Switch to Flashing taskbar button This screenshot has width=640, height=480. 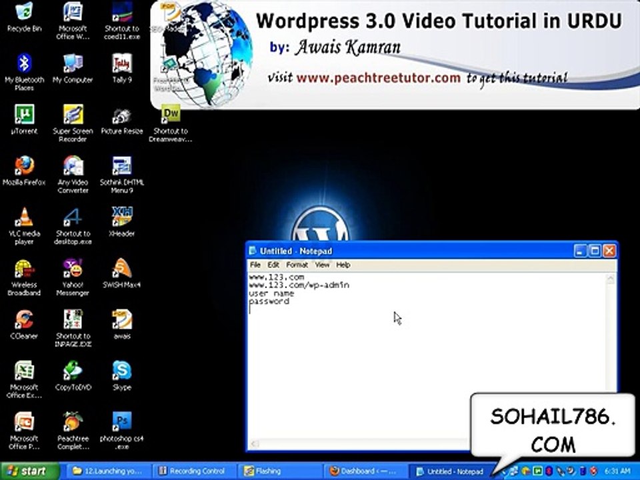pos(279,471)
